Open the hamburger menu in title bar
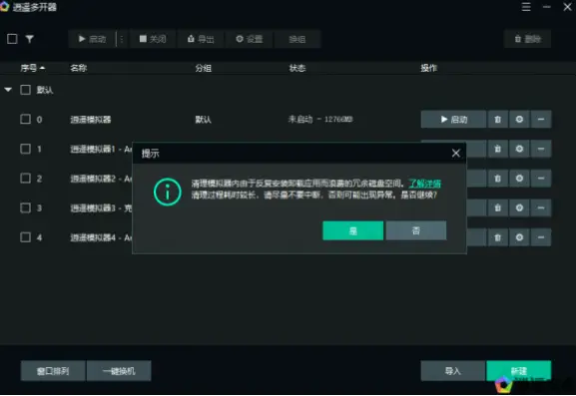 point(526,7)
